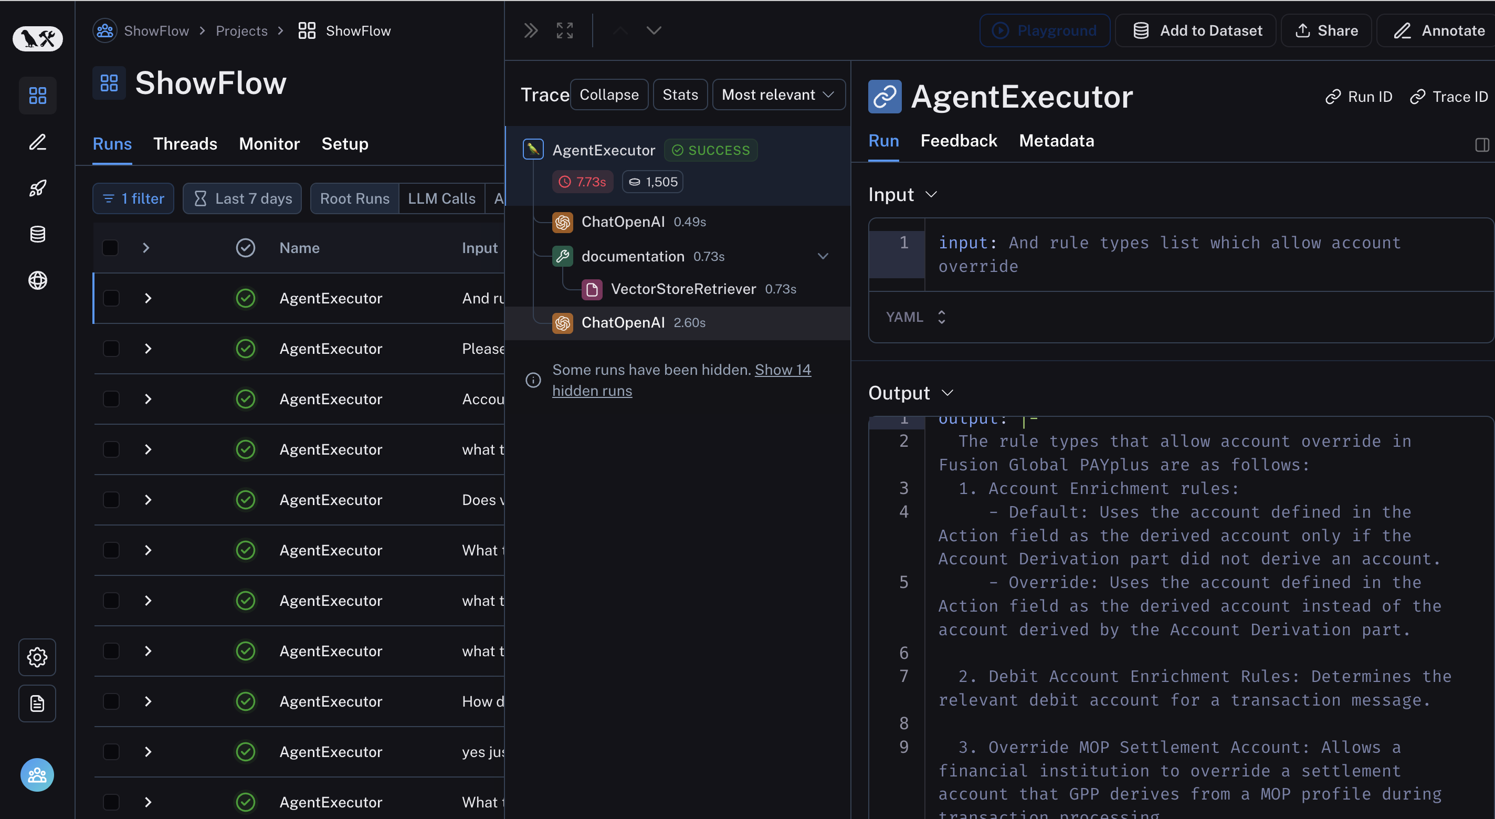The height and width of the screenshot is (819, 1495).
Task: Open the Metadata tab
Action: coord(1056,141)
